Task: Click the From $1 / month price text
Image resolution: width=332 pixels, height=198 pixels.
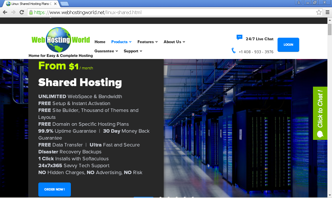Action: (x=66, y=66)
